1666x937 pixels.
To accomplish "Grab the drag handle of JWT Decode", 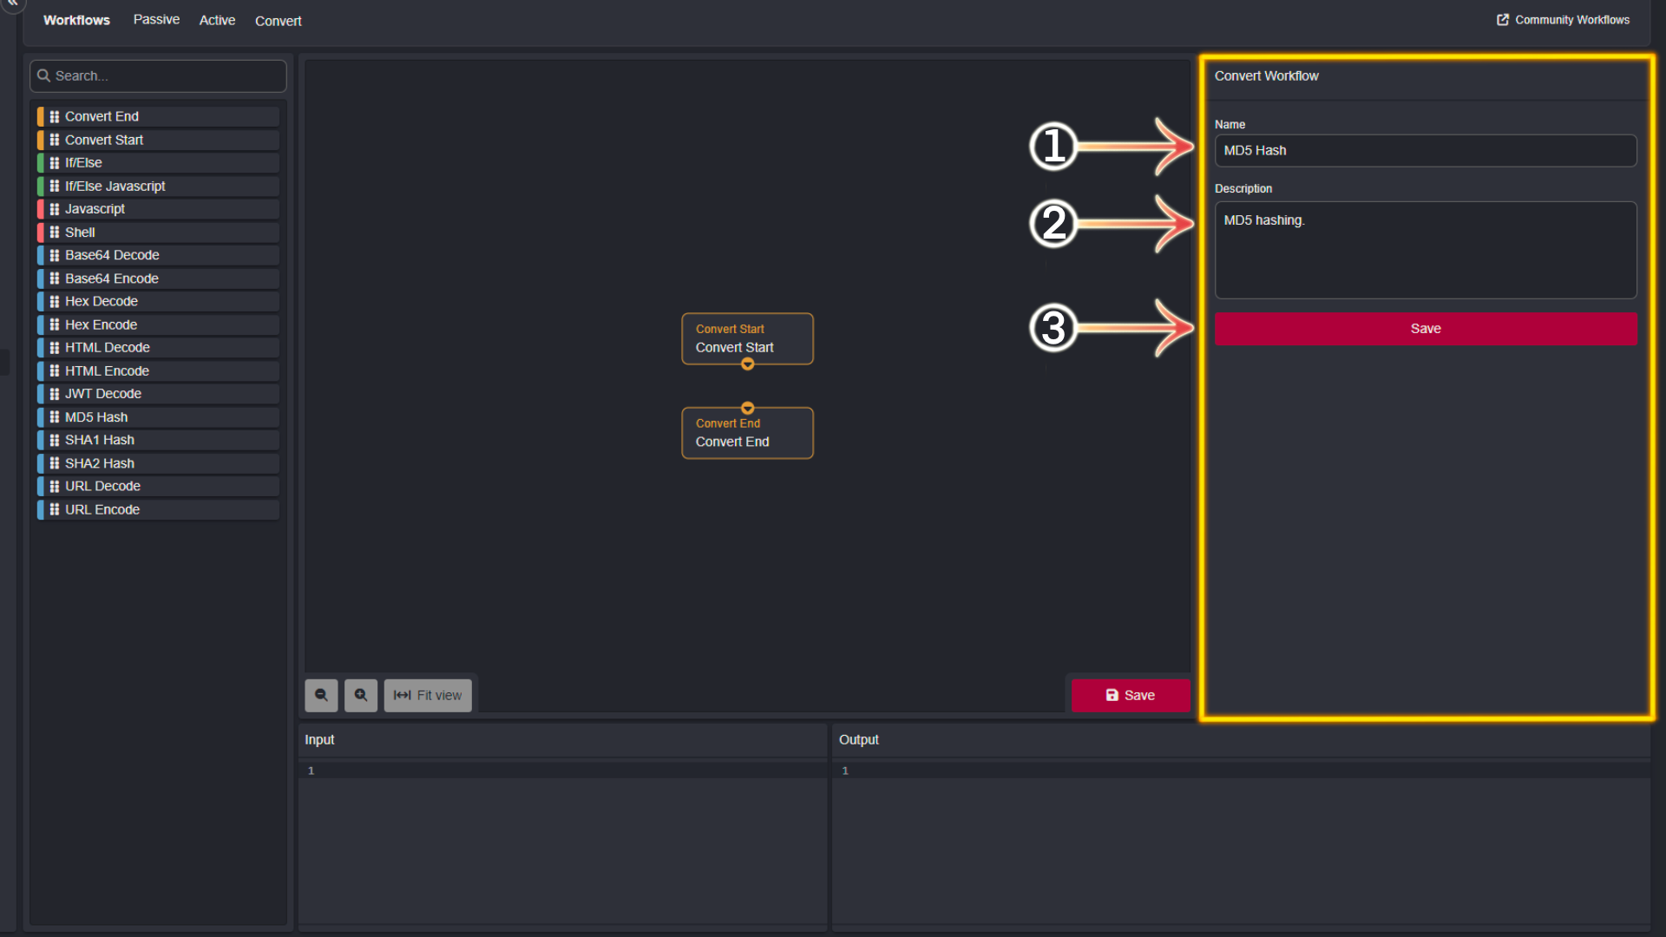I will (x=55, y=394).
